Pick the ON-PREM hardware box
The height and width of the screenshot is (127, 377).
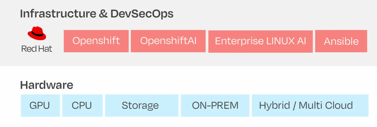click(215, 105)
